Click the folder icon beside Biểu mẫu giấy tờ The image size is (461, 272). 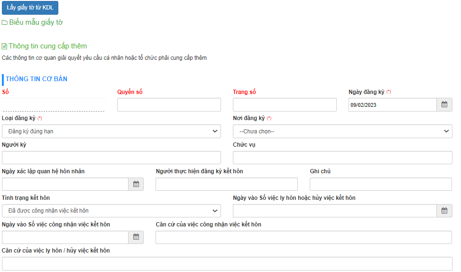coord(4,23)
